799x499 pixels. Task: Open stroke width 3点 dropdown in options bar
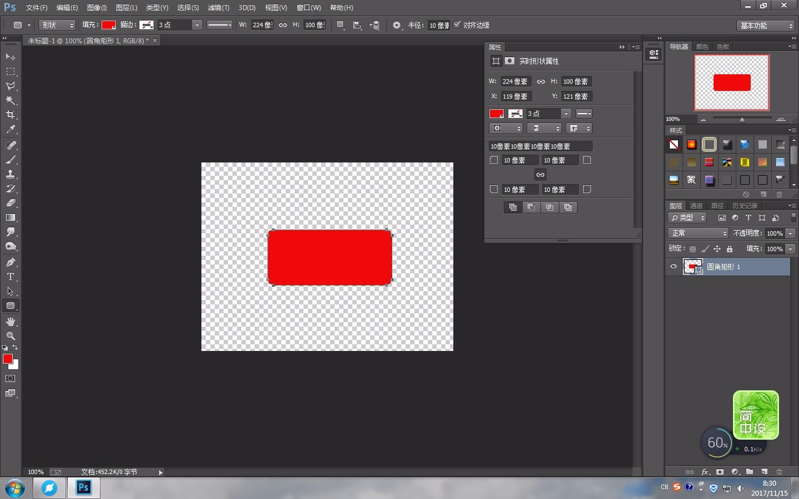pyautogui.click(x=197, y=25)
